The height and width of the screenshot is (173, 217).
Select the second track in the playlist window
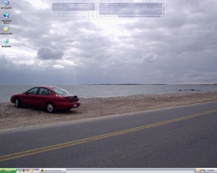pyautogui.click(x=130, y=7)
